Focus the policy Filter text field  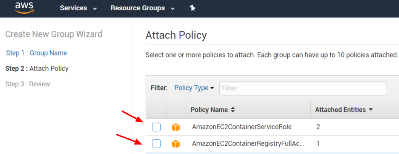[x=303, y=88]
